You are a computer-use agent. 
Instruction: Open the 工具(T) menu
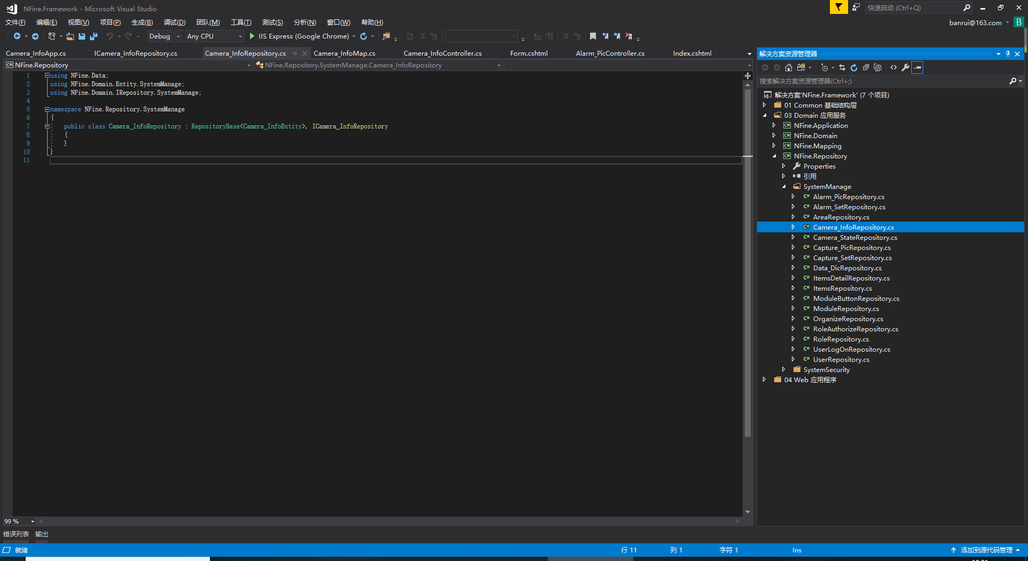coord(241,22)
